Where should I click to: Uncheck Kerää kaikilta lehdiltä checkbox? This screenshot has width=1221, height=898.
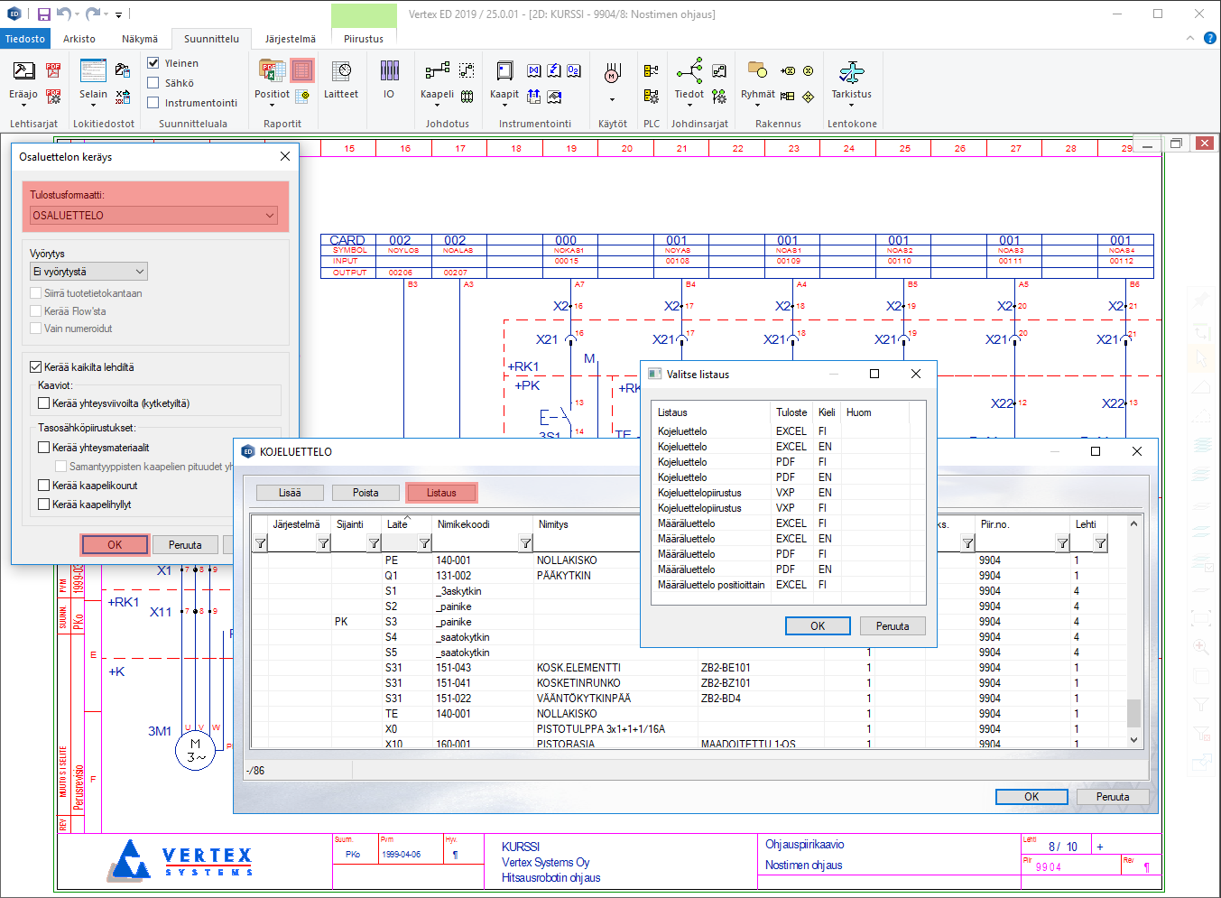click(36, 367)
